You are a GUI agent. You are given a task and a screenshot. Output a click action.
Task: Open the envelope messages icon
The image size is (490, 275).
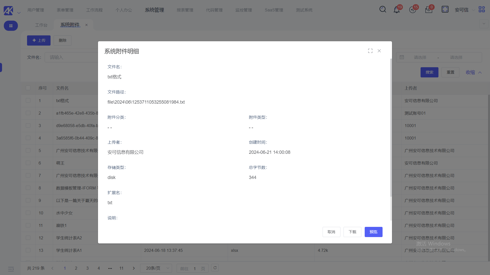(428, 10)
